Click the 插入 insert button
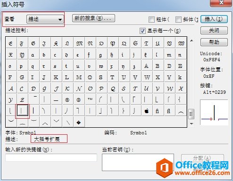The image size is (233, 181). tap(214, 19)
